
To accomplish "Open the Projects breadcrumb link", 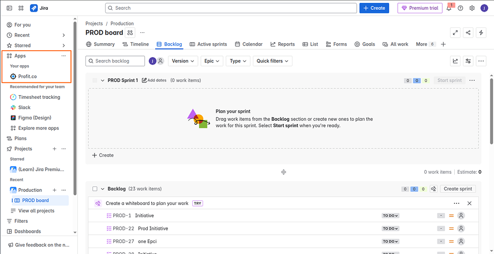I will 94,24.
